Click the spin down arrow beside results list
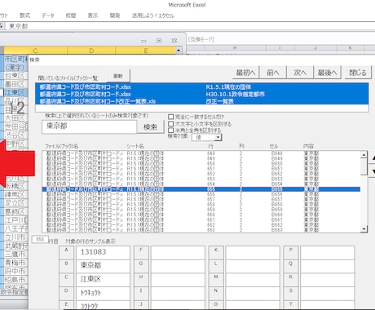Viewport: 375px width, 310px height. click(x=373, y=171)
